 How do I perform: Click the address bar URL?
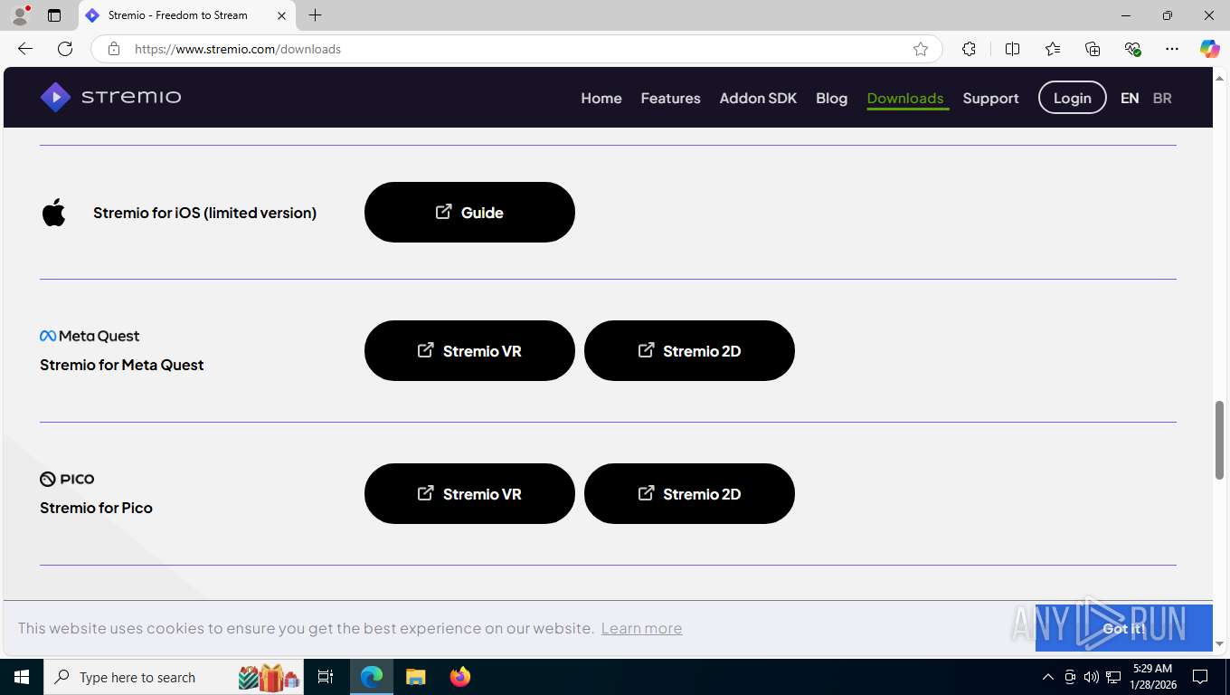pyautogui.click(x=238, y=49)
